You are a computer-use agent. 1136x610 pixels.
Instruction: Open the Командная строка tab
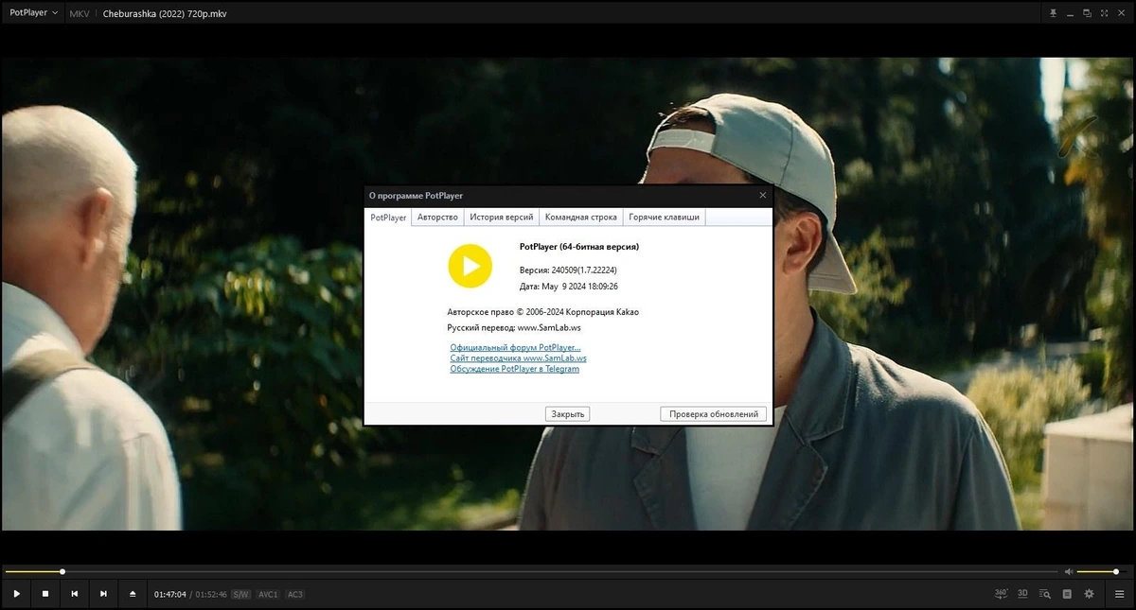pos(580,218)
